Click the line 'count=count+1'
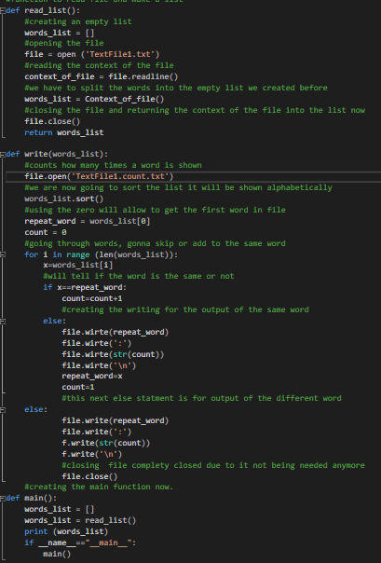The height and width of the screenshot is (563, 381). click(x=92, y=298)
